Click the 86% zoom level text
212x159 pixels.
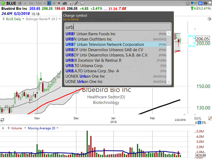coord(198,118)
